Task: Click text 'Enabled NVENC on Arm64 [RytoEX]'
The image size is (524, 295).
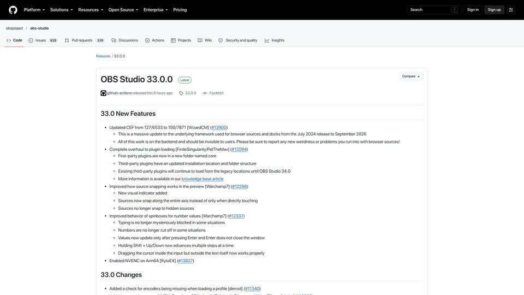Action: coord(142,261)
